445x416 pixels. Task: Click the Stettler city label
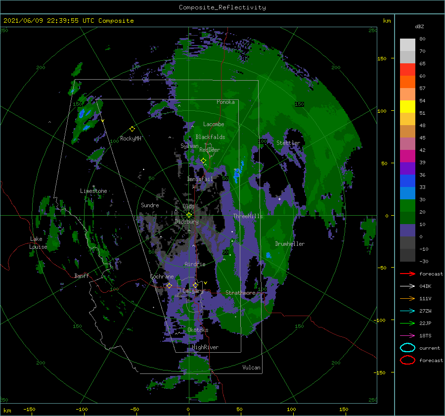288,143
